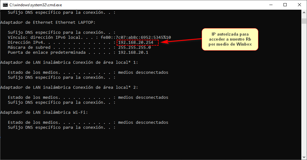The height and width of the screenshot is (160, 307).
Task: Click the default gateway 192.168.20.1
Action: (133, 52)
